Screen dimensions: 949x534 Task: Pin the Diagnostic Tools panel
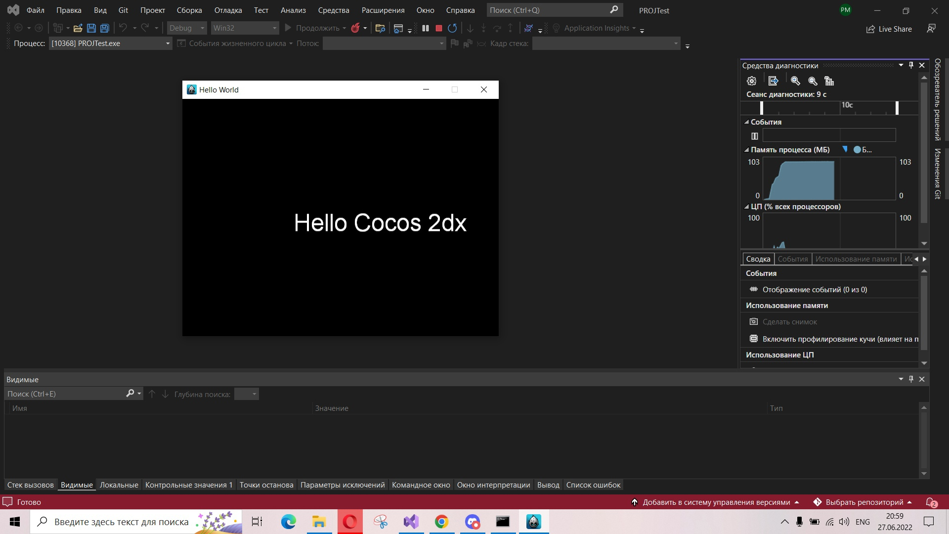[911, 65]
